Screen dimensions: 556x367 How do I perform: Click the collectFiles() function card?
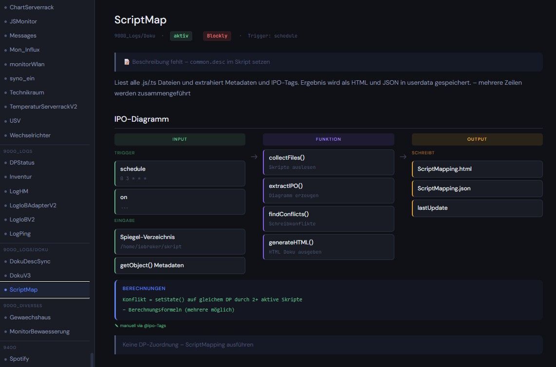pyautogui.click(x=328, y=162)
